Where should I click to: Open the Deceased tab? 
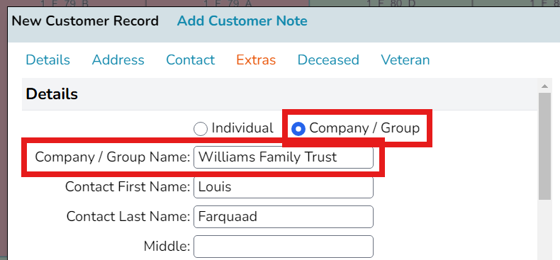[x=328, y=60]
